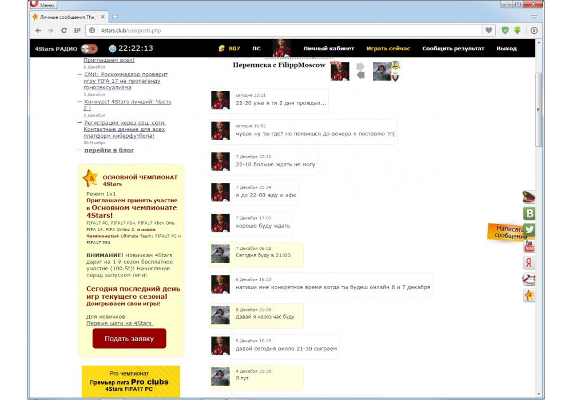Reload the current page
572x400 pixels.
64,31
